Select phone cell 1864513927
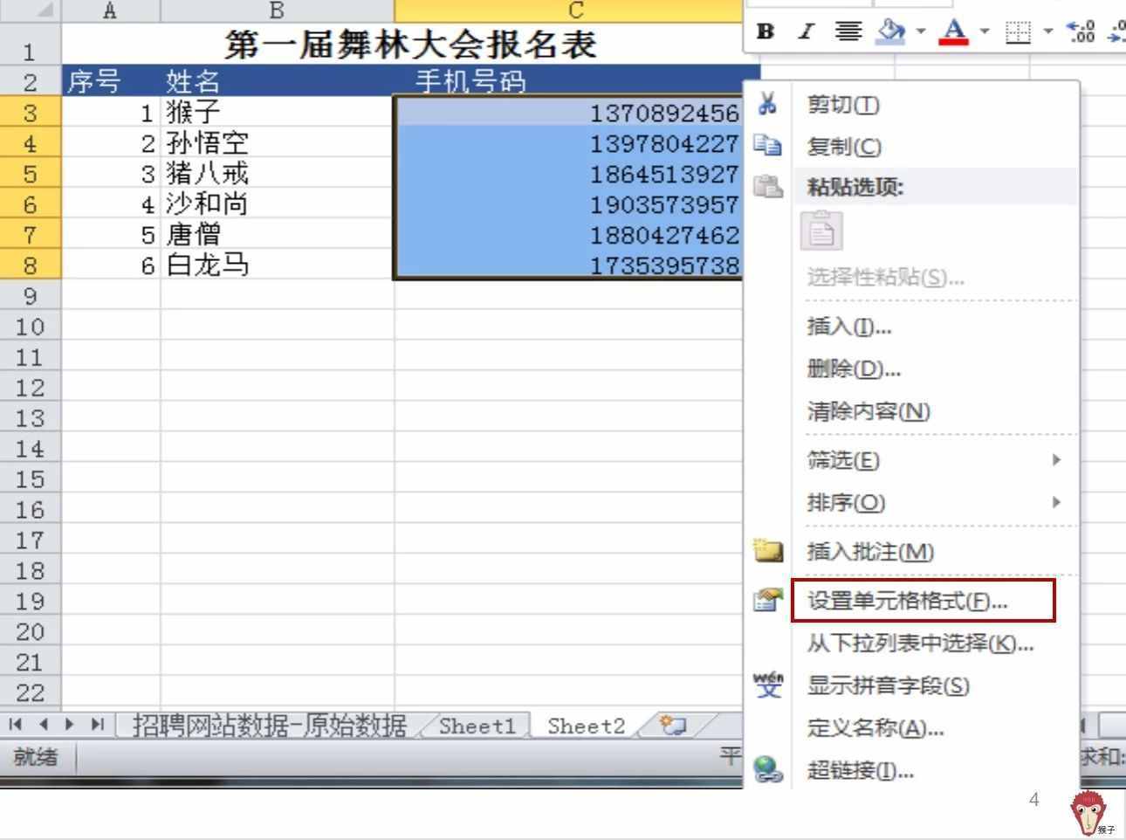Image resolution: width=1126 pixels, height=840 pixels. pos(569,173)
